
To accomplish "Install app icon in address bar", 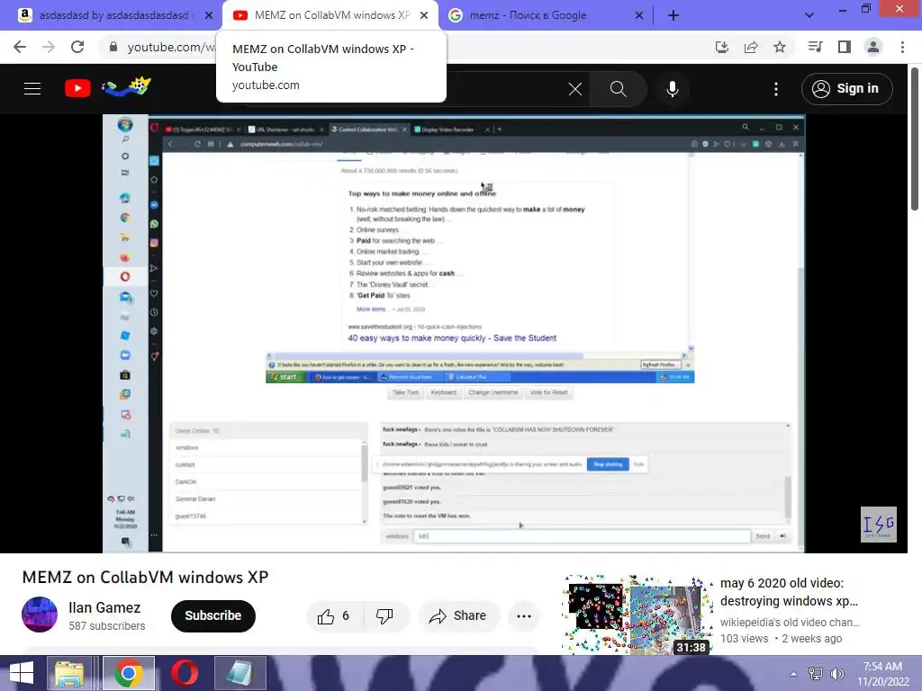I will (x=722, y=47).
